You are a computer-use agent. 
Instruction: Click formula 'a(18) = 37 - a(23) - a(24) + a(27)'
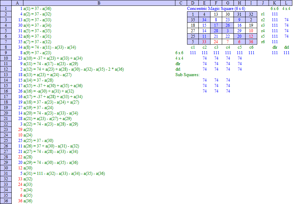point(51,102)
